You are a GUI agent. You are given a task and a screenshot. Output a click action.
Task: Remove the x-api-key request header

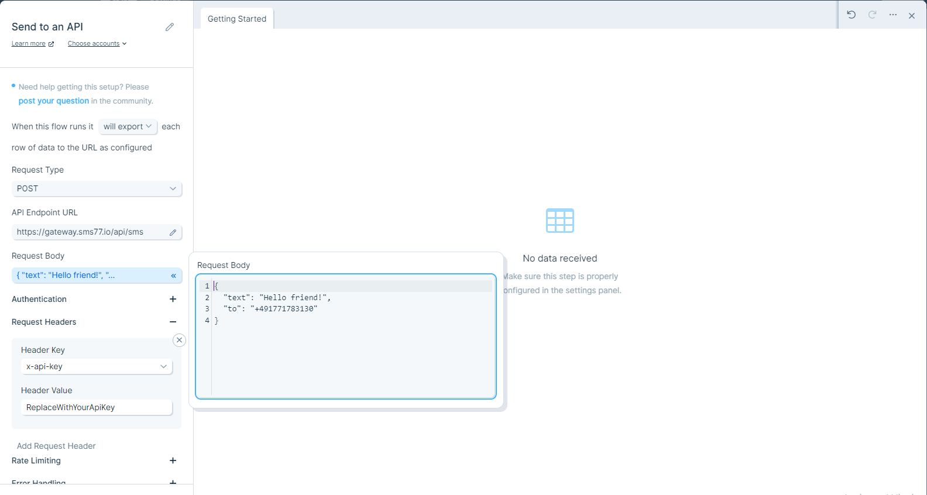click(180, 340)
